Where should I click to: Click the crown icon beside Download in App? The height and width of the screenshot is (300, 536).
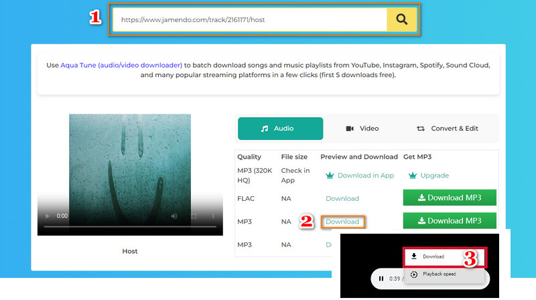[x=330, y=175]
